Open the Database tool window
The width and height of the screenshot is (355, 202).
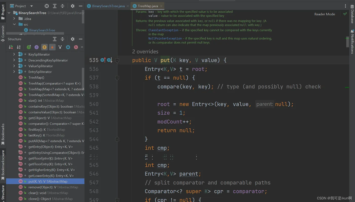click(352, 14)
